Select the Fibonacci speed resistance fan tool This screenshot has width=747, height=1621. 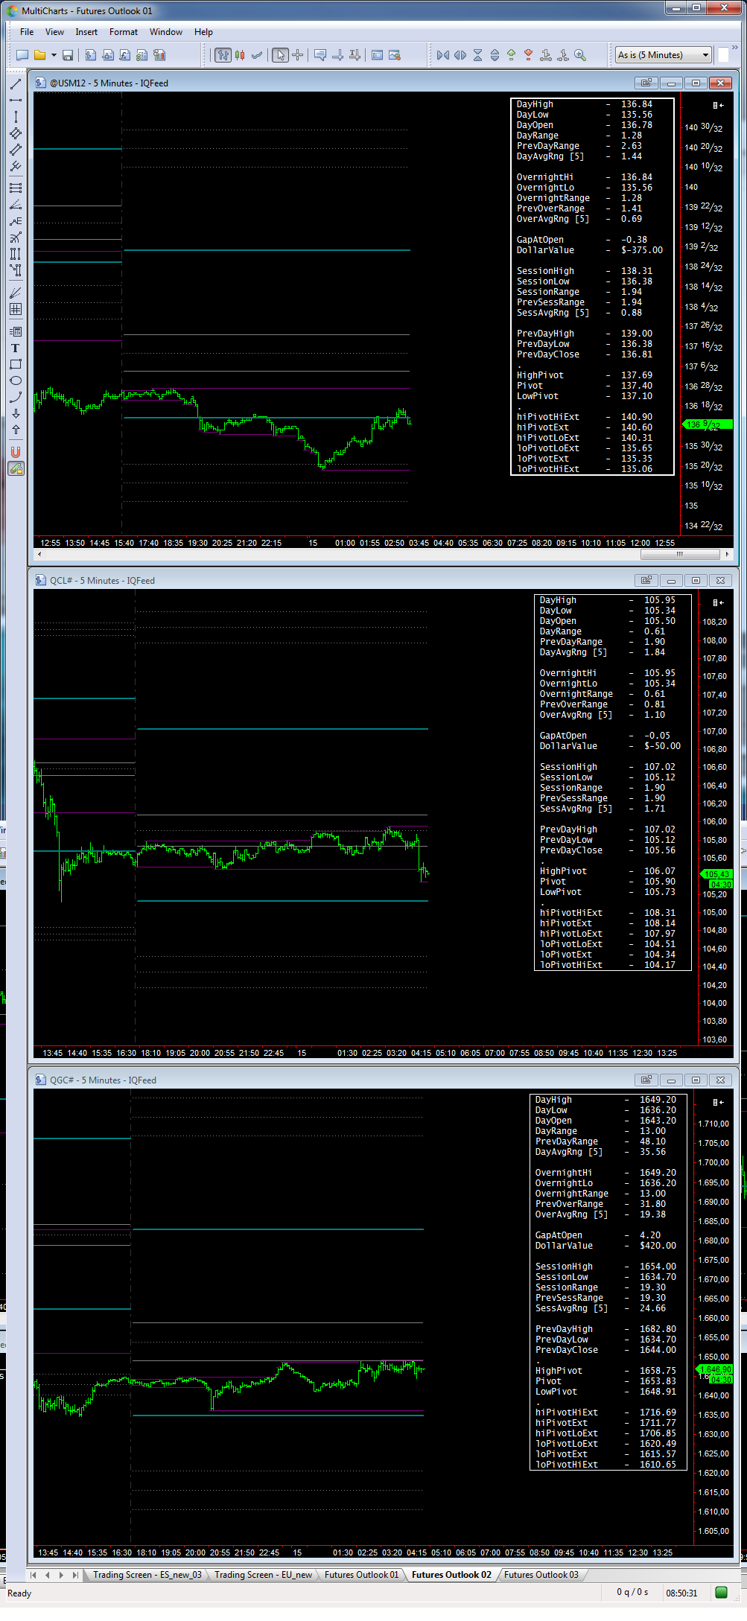click(15, 204)
